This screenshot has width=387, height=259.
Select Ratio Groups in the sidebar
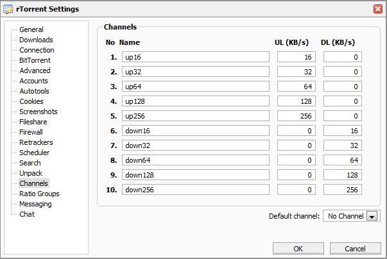click(39, 194)
